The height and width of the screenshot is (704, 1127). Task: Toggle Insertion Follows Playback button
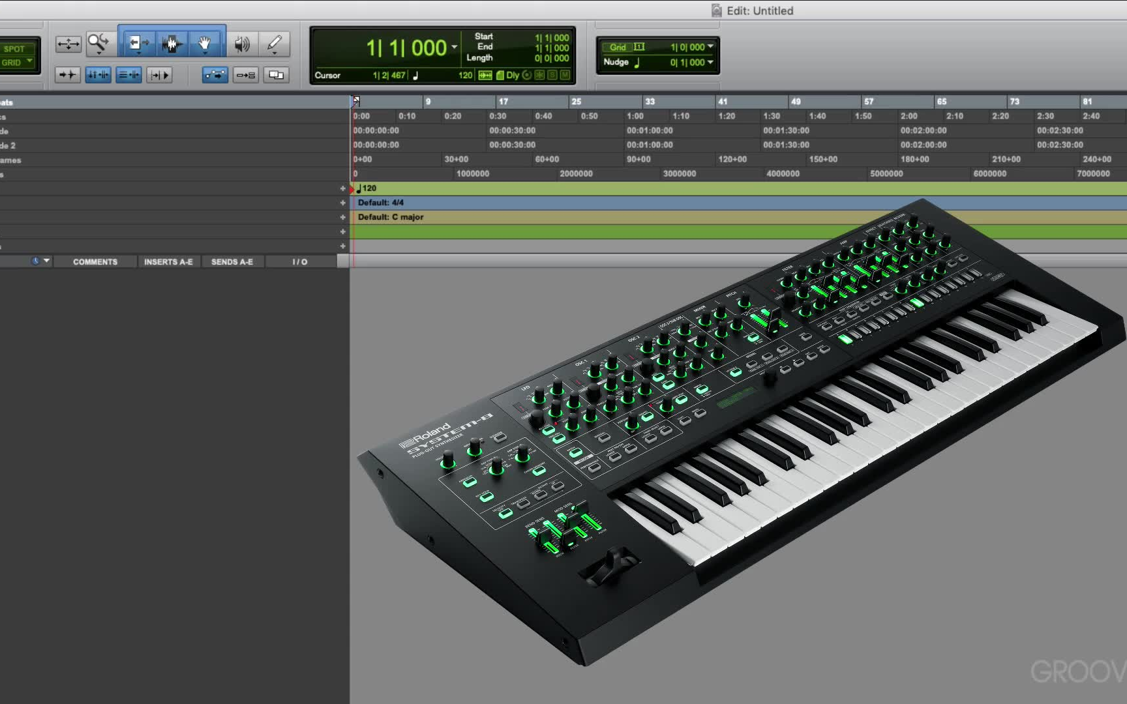coord(159,75)
